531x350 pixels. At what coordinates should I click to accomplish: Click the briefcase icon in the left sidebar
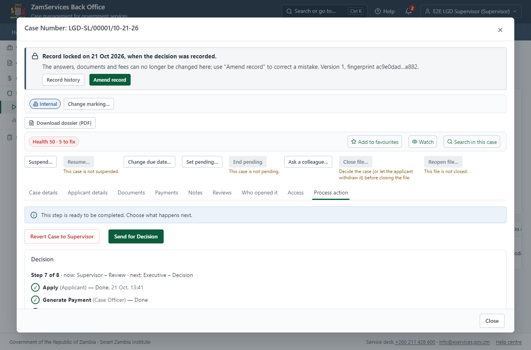pos(10,48)
